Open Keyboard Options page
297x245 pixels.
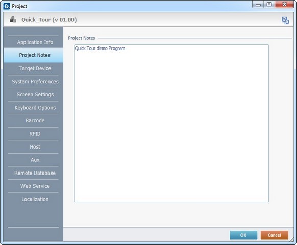point(35,108)
